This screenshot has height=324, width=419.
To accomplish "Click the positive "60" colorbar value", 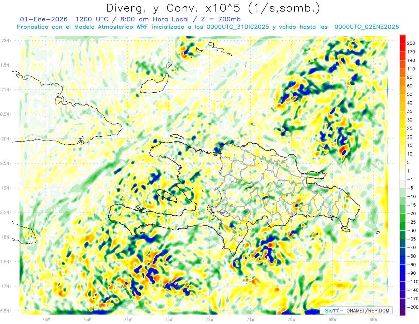I will click(x=410, y=86).
